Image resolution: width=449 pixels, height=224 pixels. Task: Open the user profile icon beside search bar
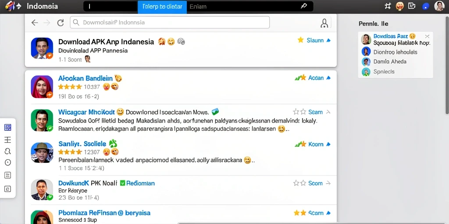pos(324,23)
